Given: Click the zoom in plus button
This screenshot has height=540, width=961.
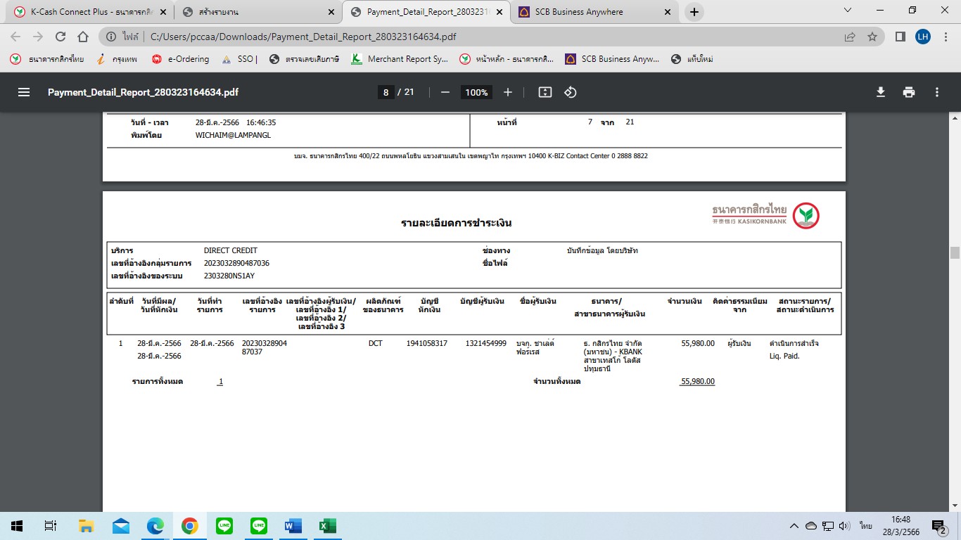Looking at the screenshot, I should click(x=508, y=92).
